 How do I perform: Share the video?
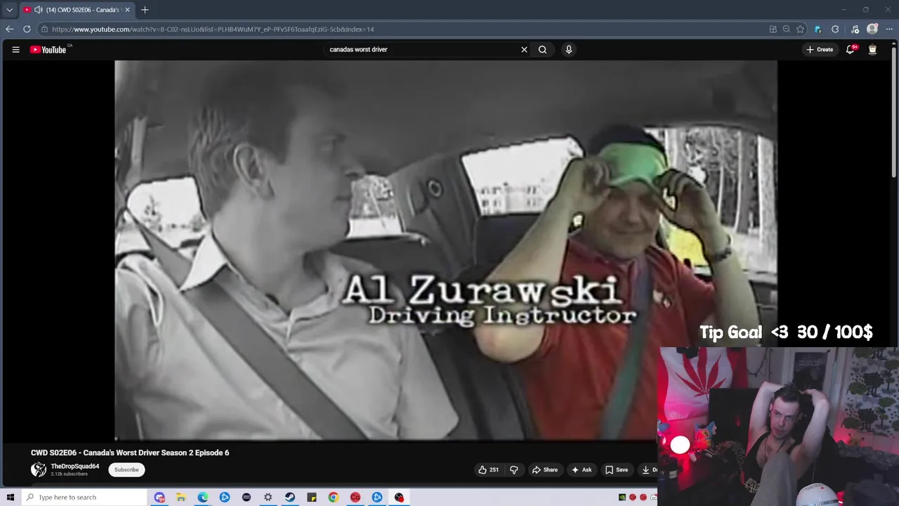tap(544, 469)
